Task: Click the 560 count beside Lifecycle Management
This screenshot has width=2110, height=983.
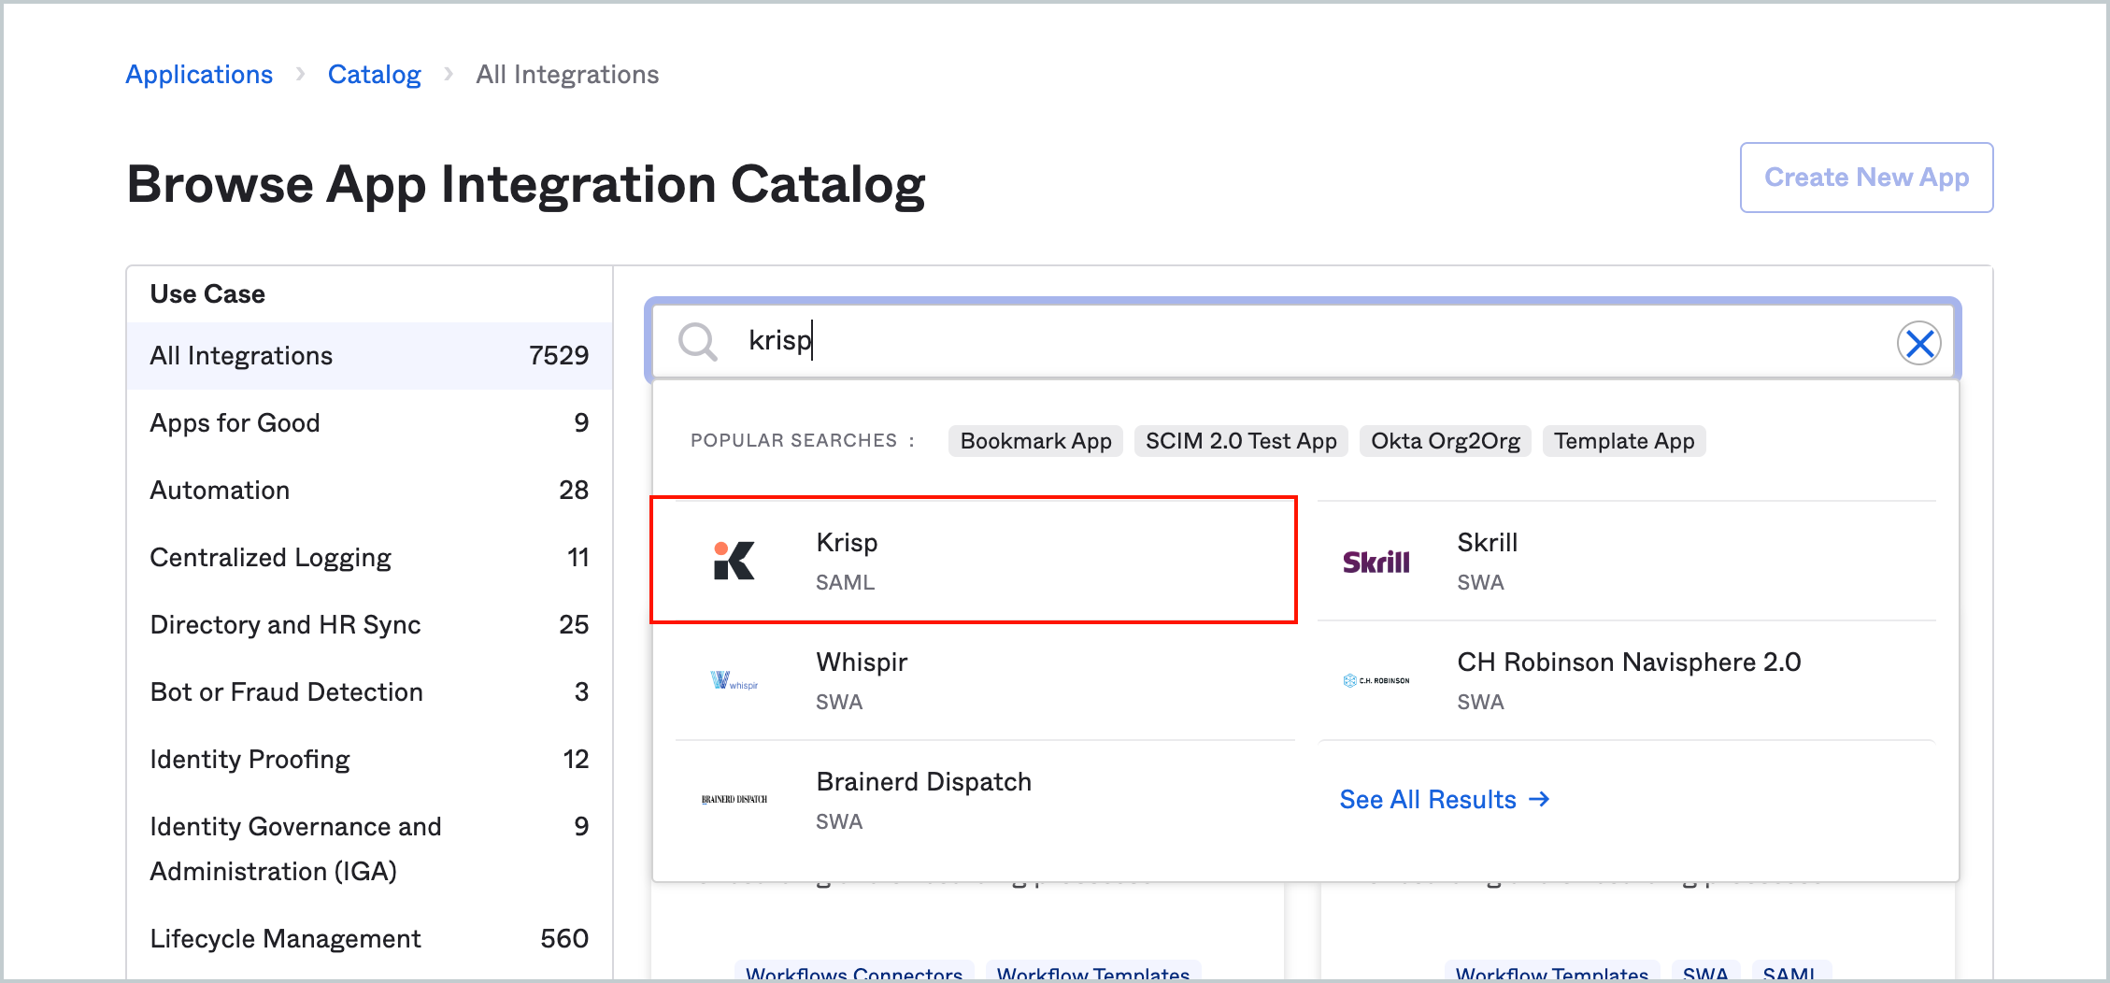Action: tap(564, 939)
